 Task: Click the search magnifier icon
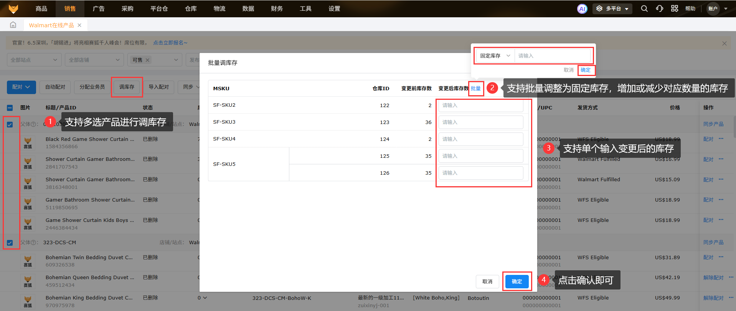(x=644, y=8)
